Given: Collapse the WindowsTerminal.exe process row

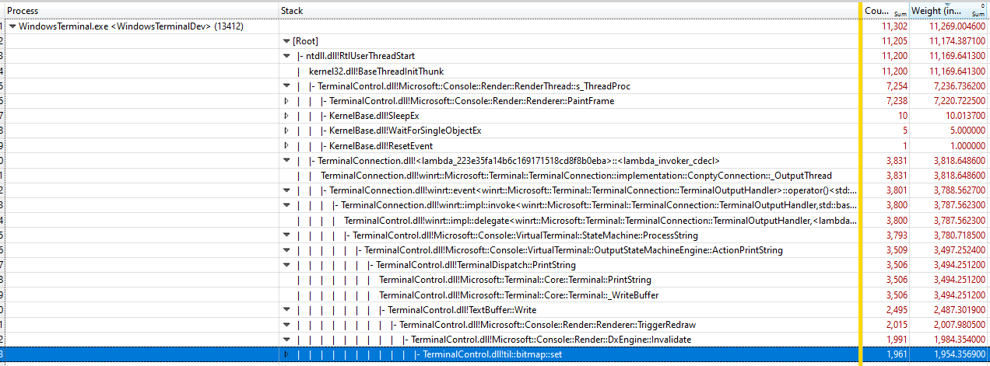Looking at the screenshot, I should click(12, 26).
